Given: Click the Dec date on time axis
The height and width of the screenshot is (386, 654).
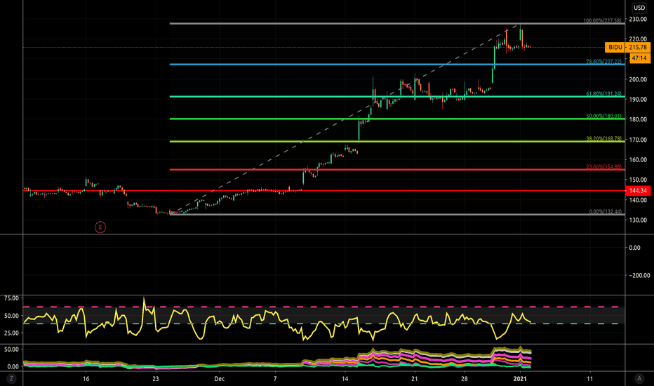Looking at the screenshot, I should 220,379.
